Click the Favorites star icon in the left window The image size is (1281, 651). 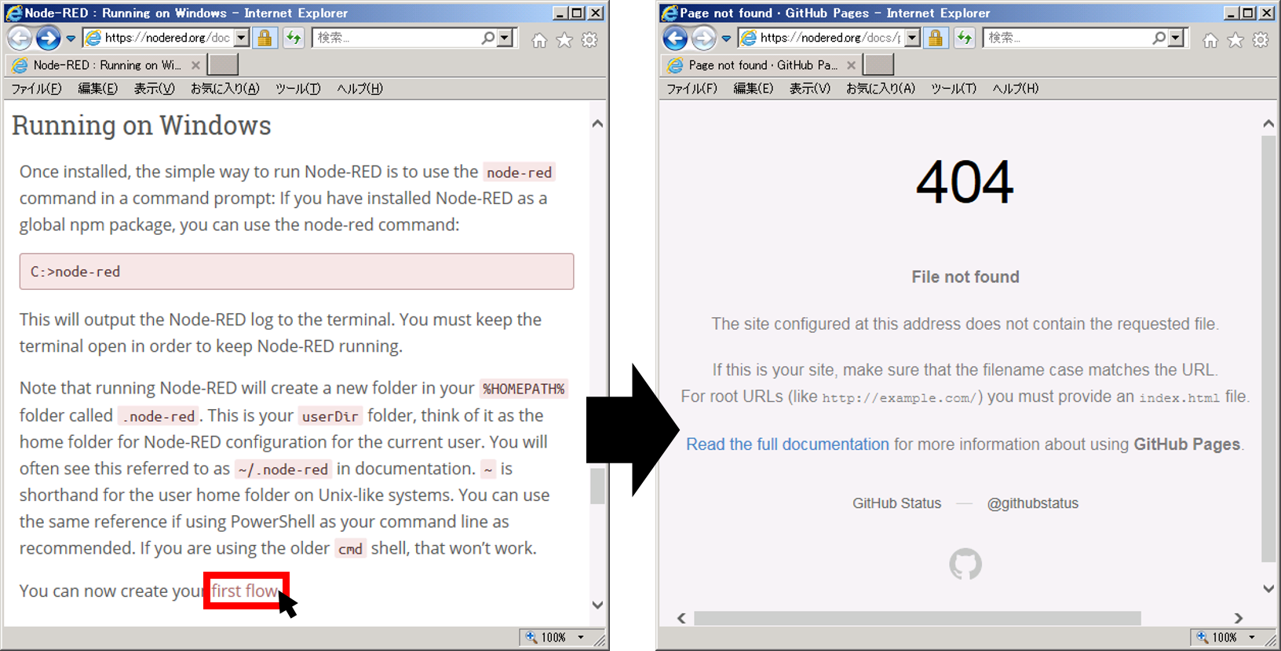coord(564,40)
